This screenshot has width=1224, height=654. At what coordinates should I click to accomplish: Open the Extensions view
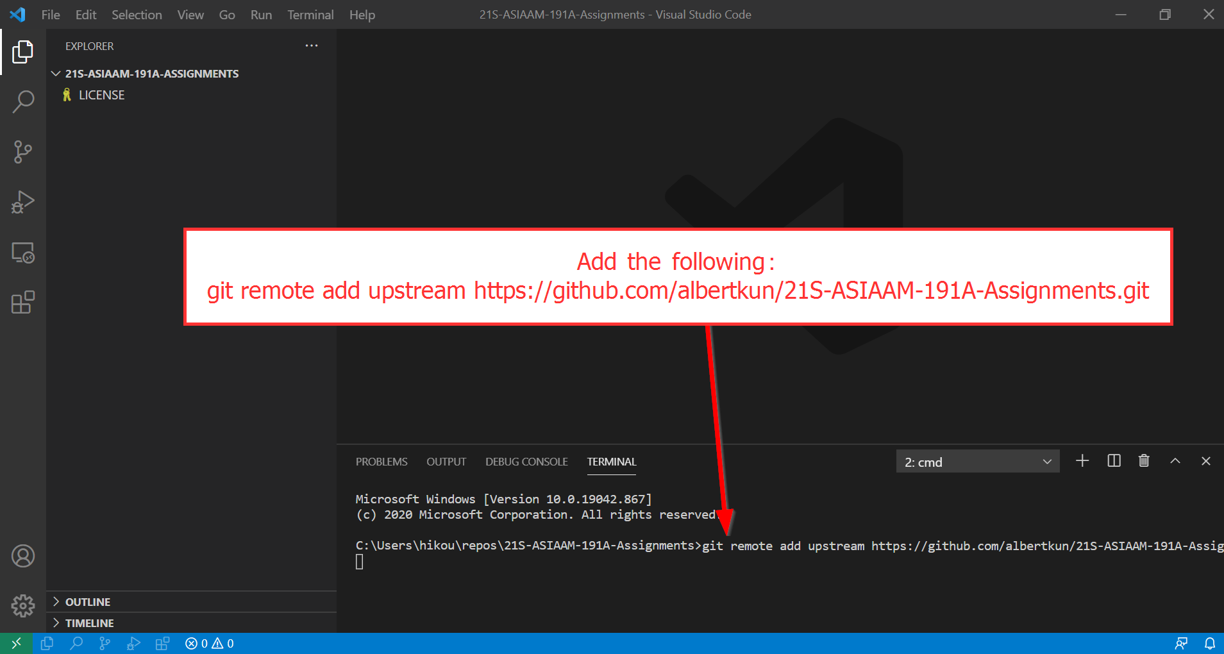(23, 302)
